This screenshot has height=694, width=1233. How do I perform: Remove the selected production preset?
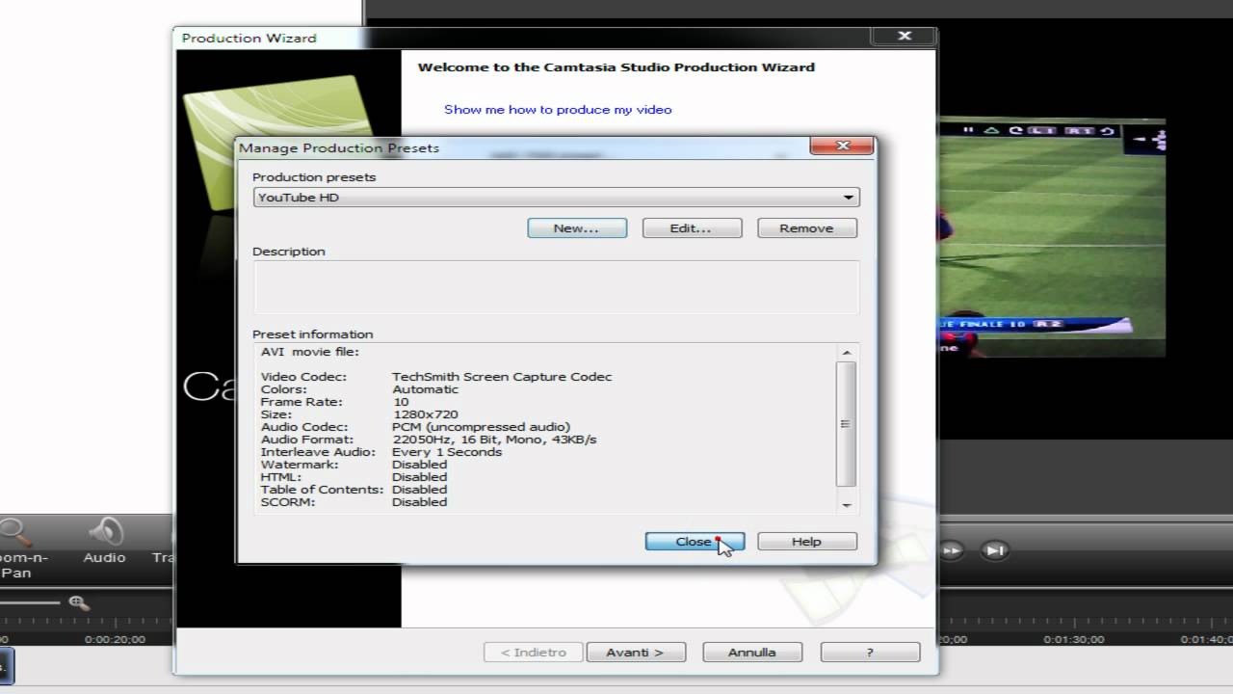coord(806,228)
